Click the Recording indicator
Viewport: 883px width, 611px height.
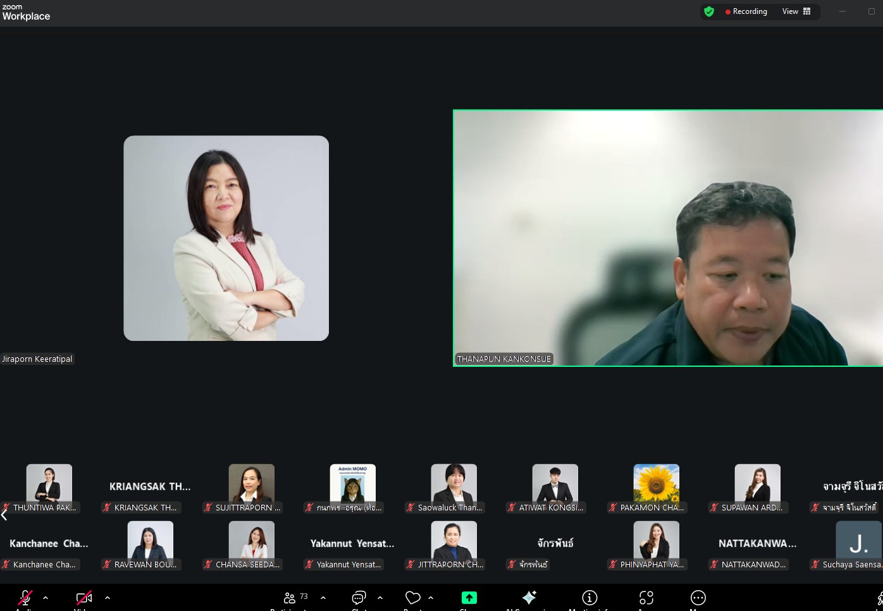[746, 11]
